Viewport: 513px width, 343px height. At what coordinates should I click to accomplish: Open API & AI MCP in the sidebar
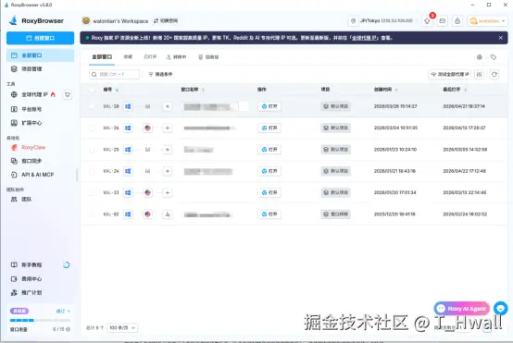click(x=40, y=175)
